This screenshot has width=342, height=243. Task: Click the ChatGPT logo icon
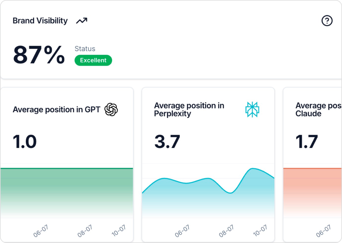point(111,110)
